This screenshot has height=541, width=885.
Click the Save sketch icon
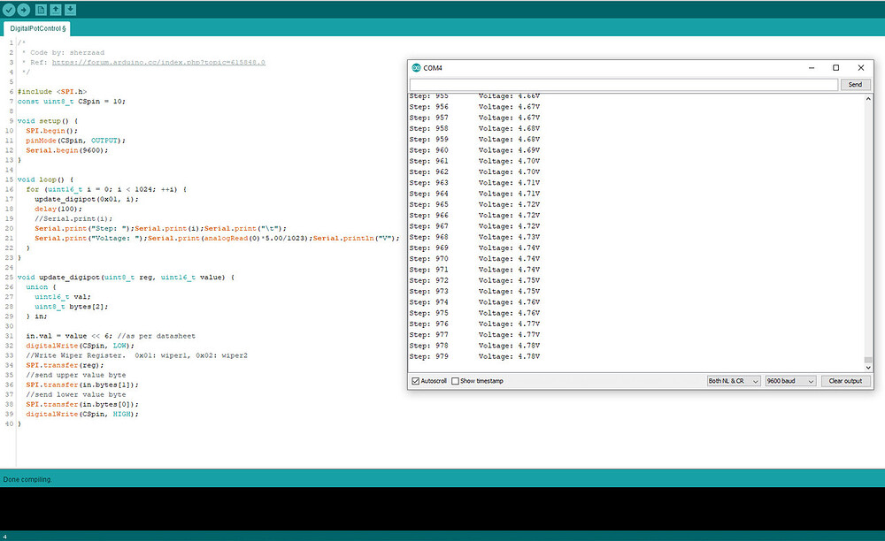coord(70,9)
